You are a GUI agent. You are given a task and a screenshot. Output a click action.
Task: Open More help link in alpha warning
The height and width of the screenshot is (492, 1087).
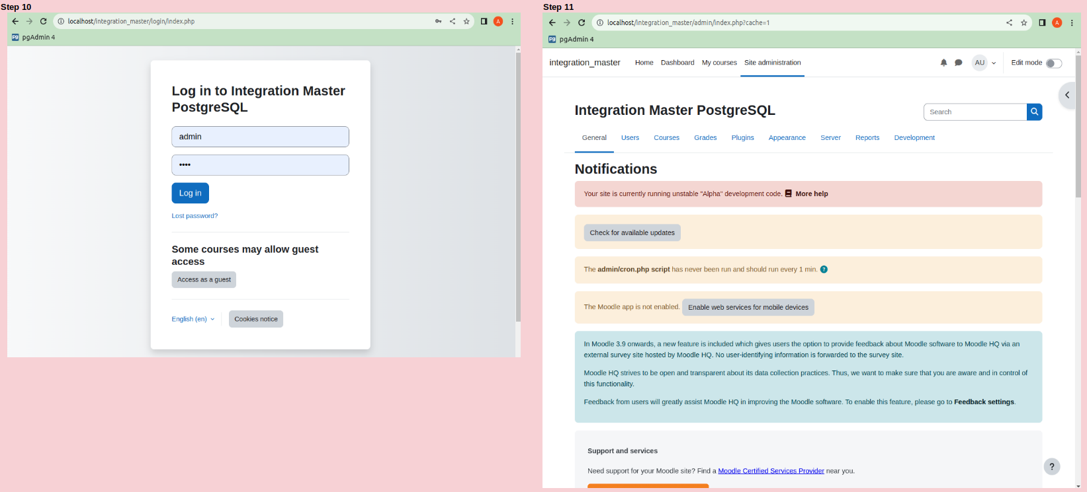coord(812,193)
